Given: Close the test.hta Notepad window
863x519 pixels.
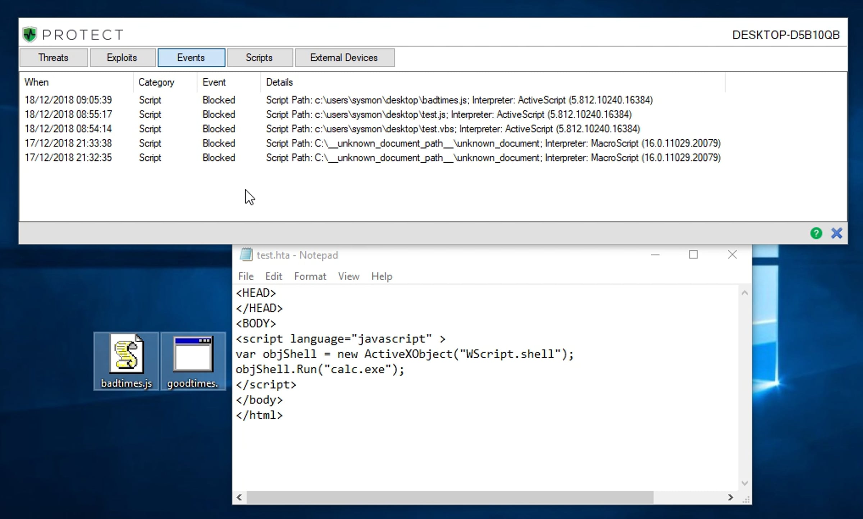Looking at the screenshot, I should [x=732, y=255].
